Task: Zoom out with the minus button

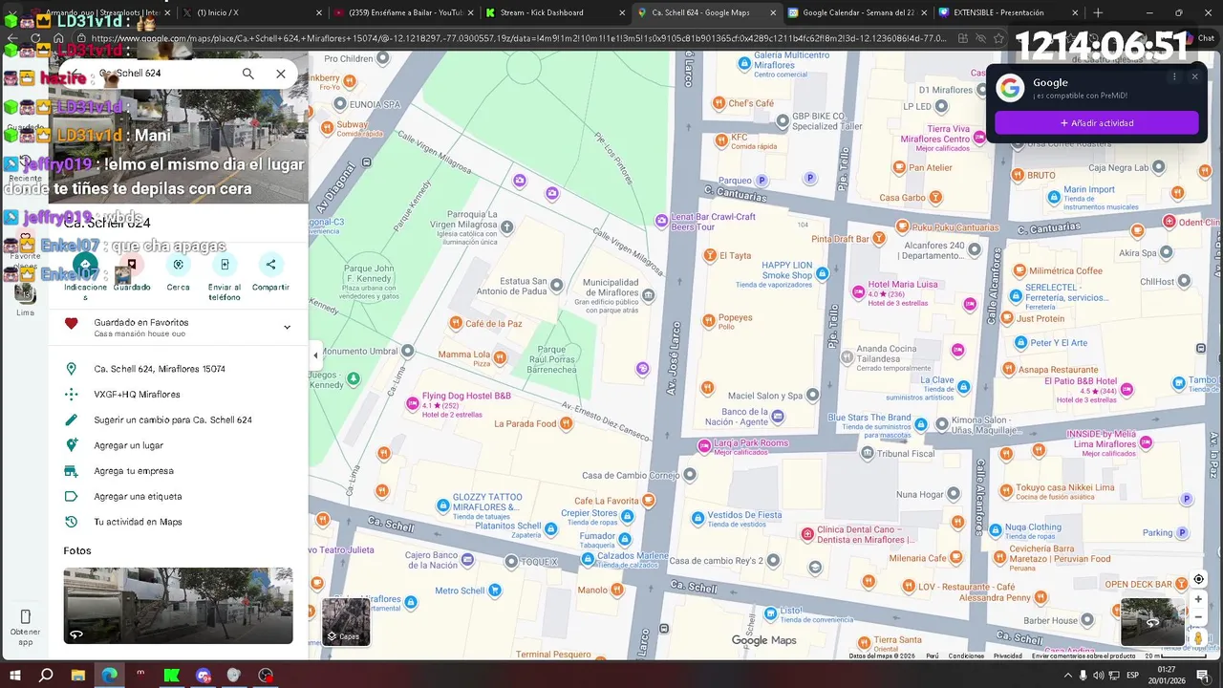Action: point(1198,616)
